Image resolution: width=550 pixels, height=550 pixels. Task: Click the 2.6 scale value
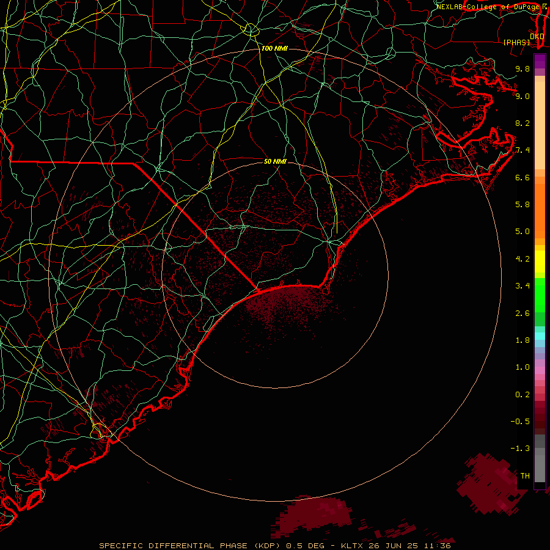522,313
